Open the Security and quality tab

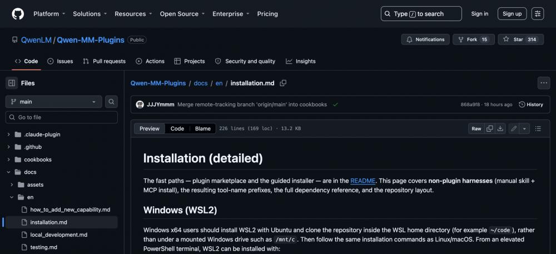(245, 61)
